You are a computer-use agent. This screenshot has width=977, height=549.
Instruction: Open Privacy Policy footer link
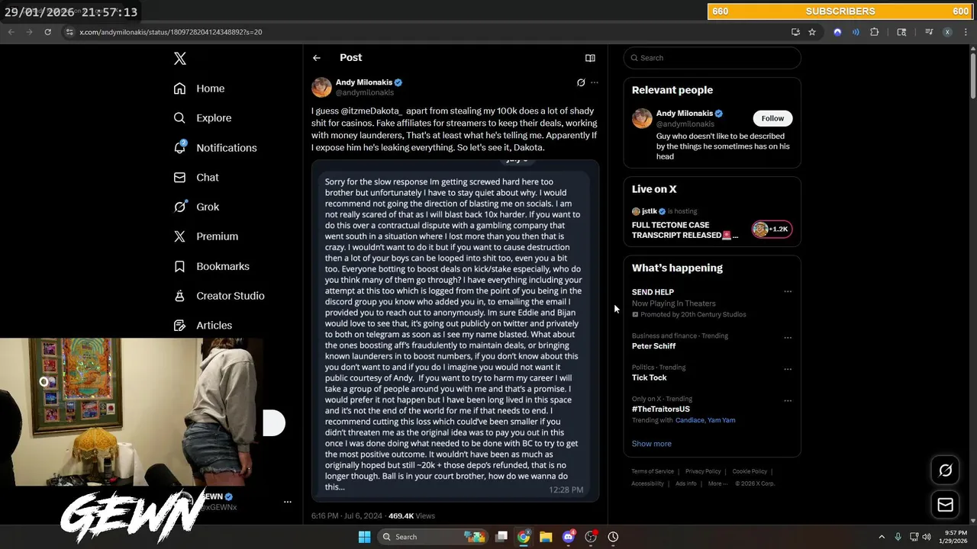tap(703, 471)
